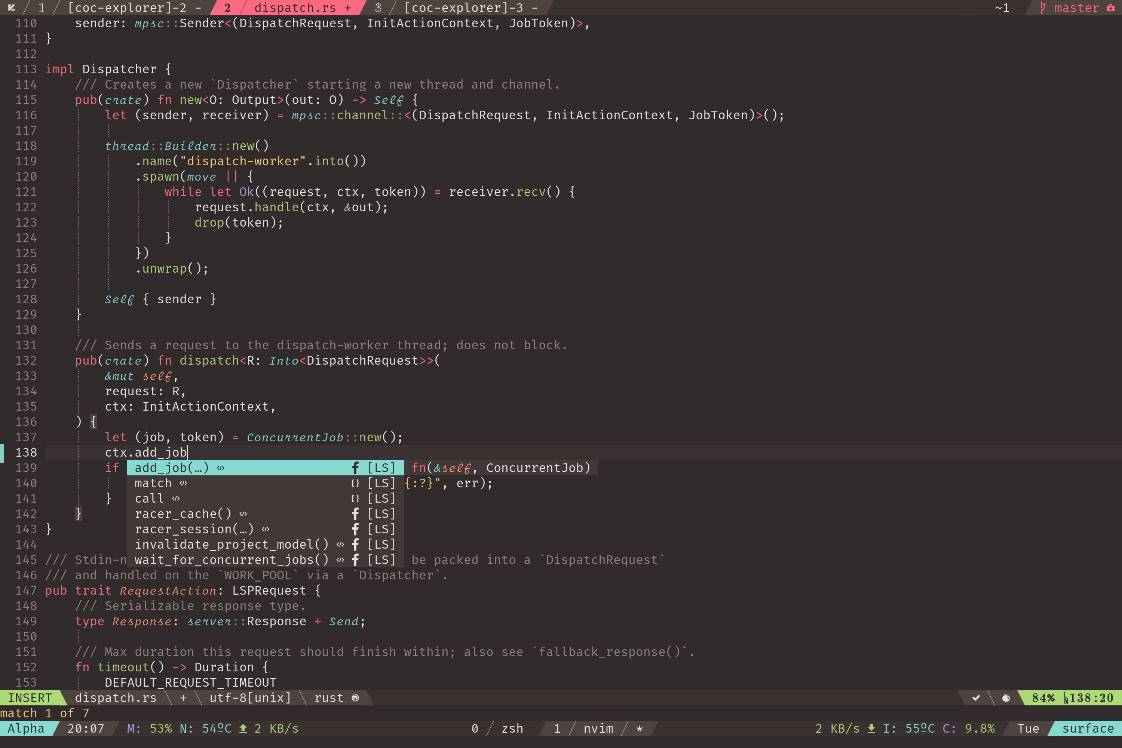Click function icon on racer_session row
The width and height of the screenshot is (1122, 748).
point(355,529)
